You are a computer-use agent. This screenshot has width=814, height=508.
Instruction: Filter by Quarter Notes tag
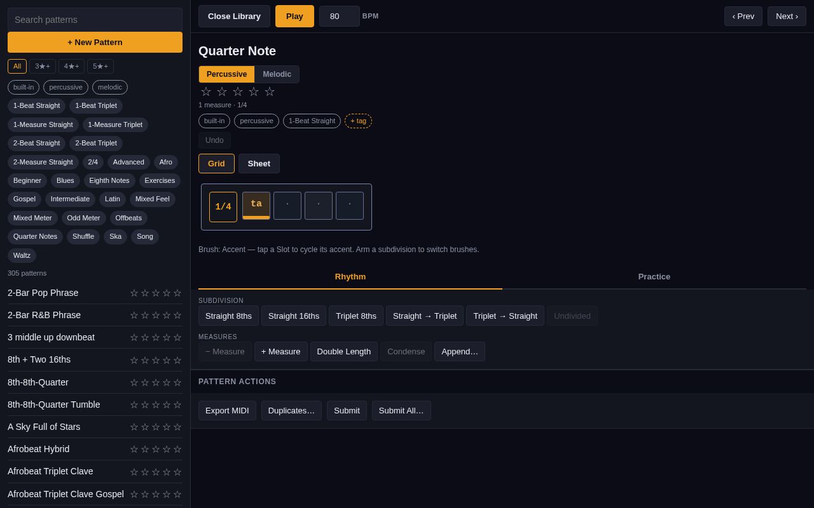click(x=35, y=237)
